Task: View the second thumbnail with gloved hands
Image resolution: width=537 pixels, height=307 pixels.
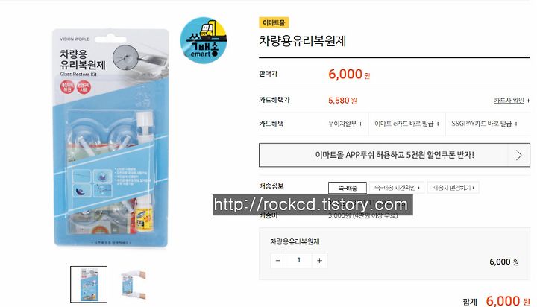Action: click(134, 285)
